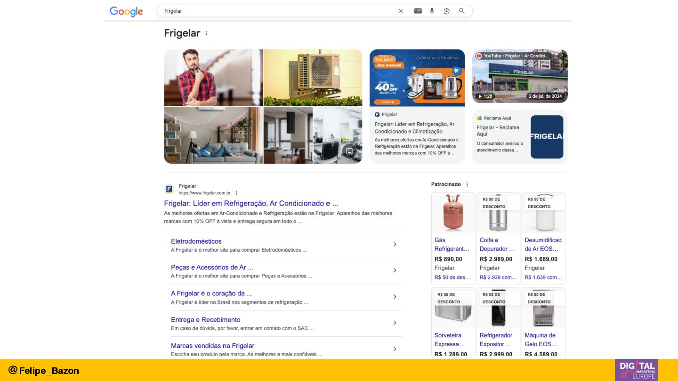Open the outdoor air conditioner unit image
The width and height of the screenshot is (678, 381).
click(313, 78)
